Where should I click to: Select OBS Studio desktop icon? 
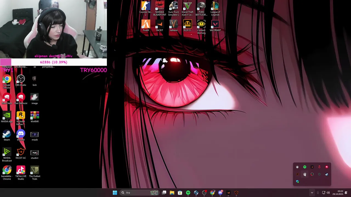21,80
